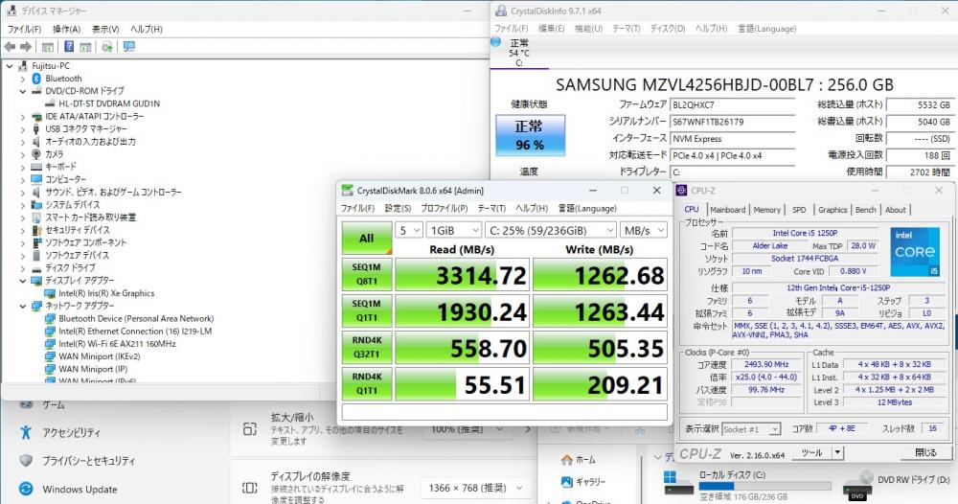Viewport: 958px width, 504px height.
Task: Open the MB/s unit dropdown
Action: pyautogui.click(x=644, y=230)
